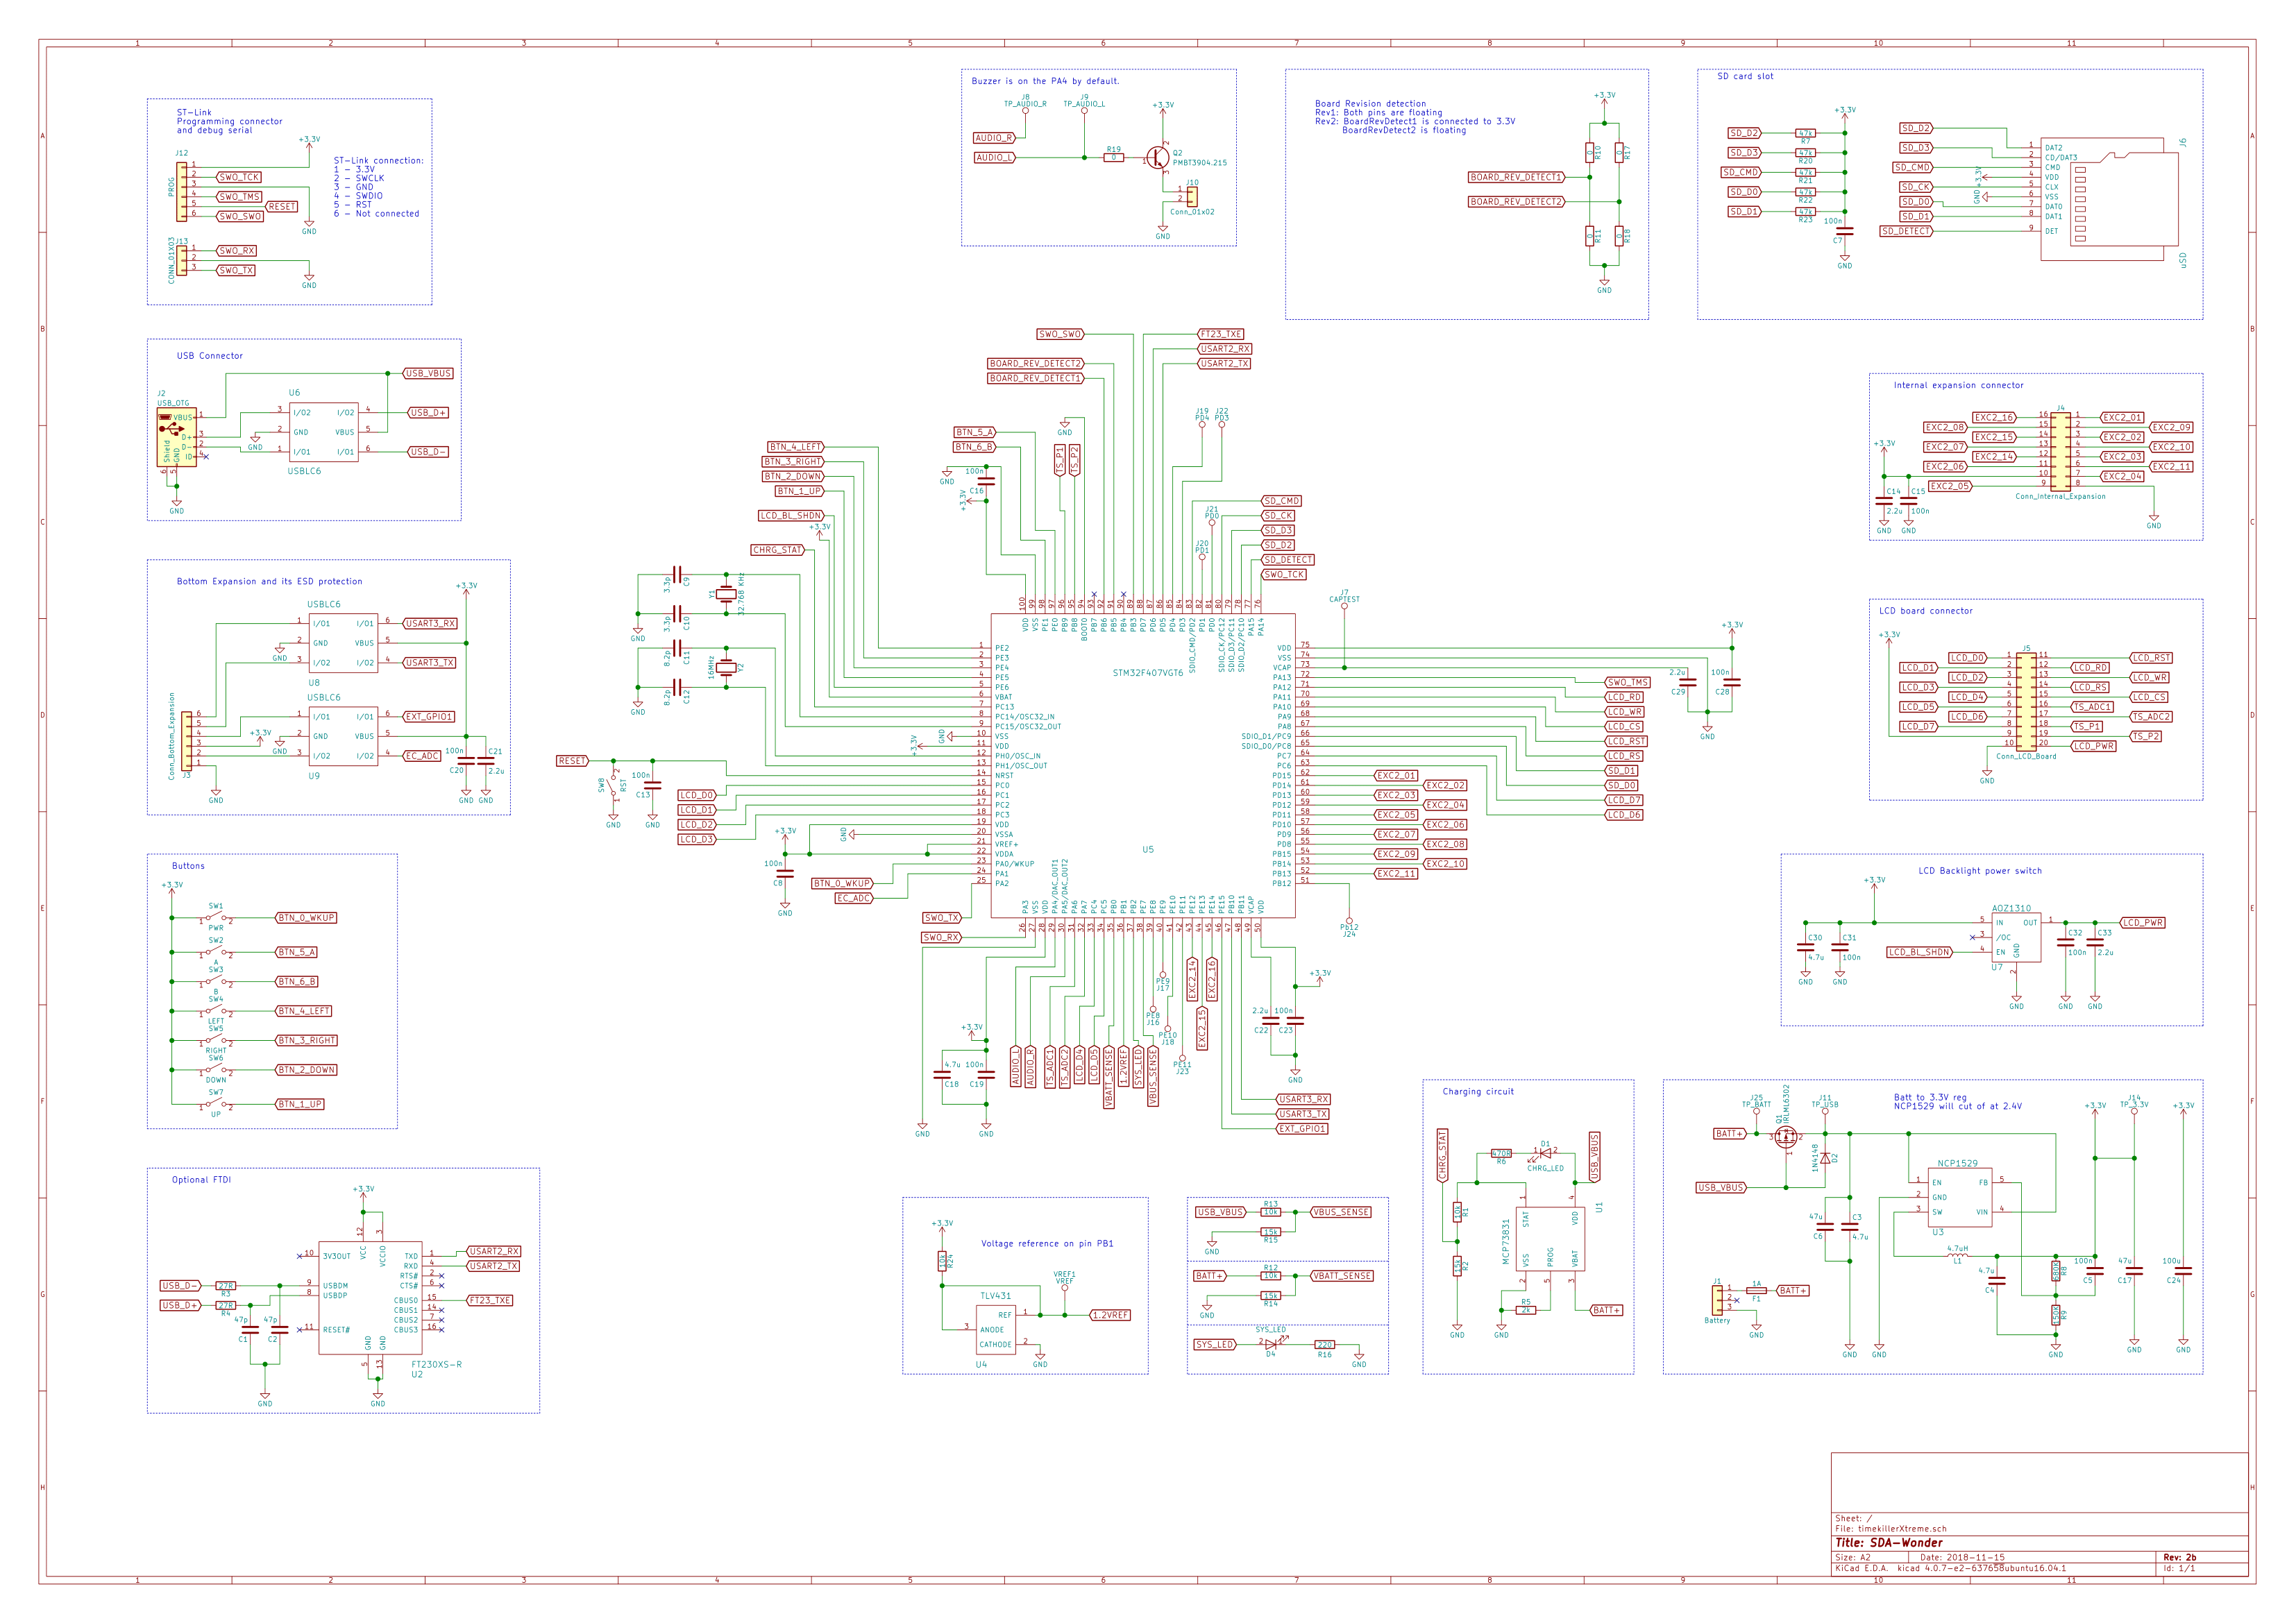
Task: Click the 'Size: A2' field
Action: point(1853,1557)
